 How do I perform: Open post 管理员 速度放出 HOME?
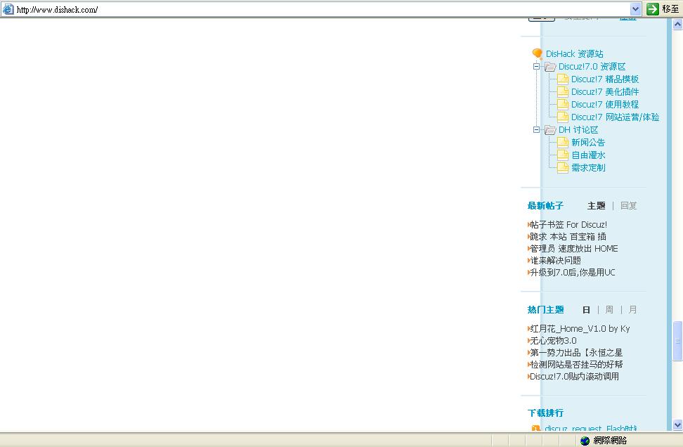573,249
